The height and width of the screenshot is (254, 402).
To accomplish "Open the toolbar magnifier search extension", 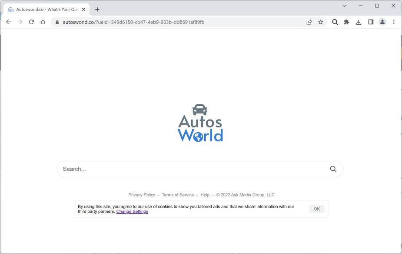I will click(x=335, y=22).
